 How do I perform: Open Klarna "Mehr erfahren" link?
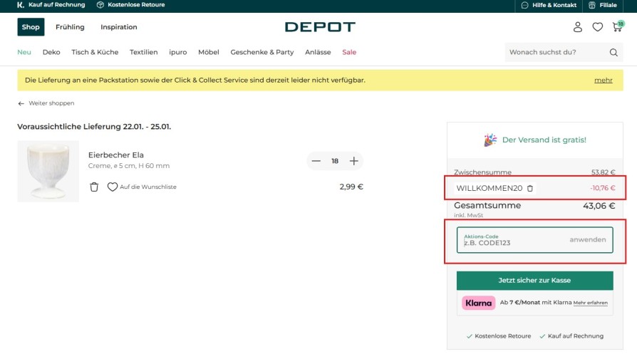click(x=590, y=303)
